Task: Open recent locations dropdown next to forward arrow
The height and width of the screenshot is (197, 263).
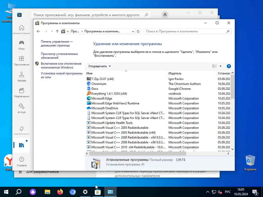Action: (52, 31)
